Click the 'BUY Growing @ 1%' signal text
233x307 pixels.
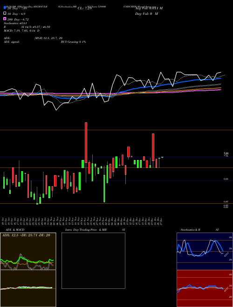73,42
